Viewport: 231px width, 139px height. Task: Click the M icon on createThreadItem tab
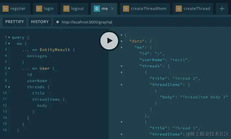(126, 8)
